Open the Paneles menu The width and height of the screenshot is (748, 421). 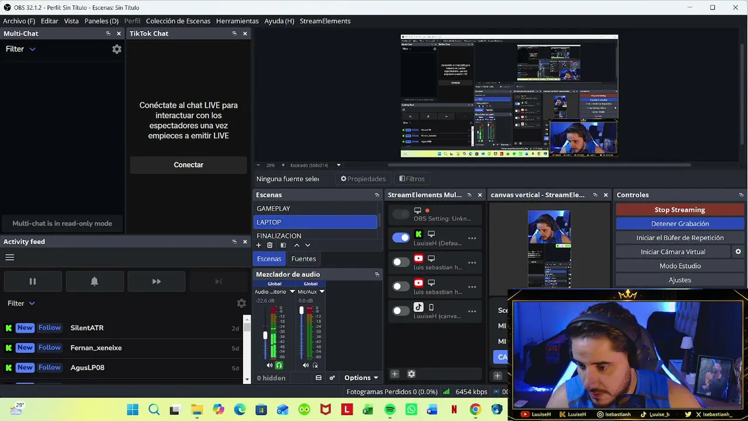pyautogui.click(x=102, y=21)
